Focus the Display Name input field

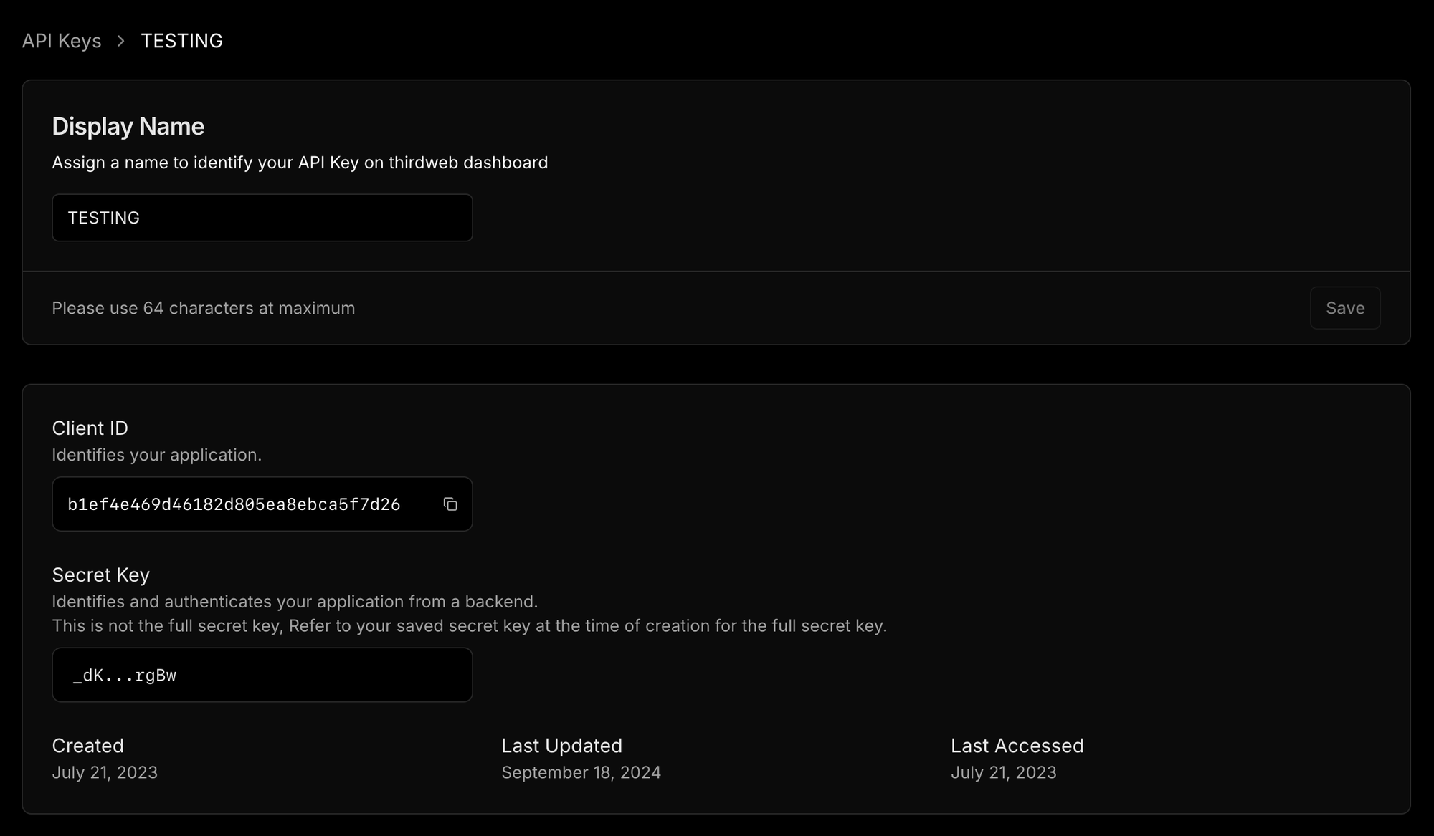pos(262,218)
